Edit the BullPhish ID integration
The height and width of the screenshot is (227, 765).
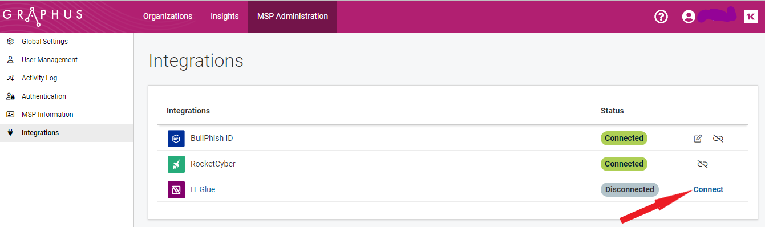pos(698,139)
